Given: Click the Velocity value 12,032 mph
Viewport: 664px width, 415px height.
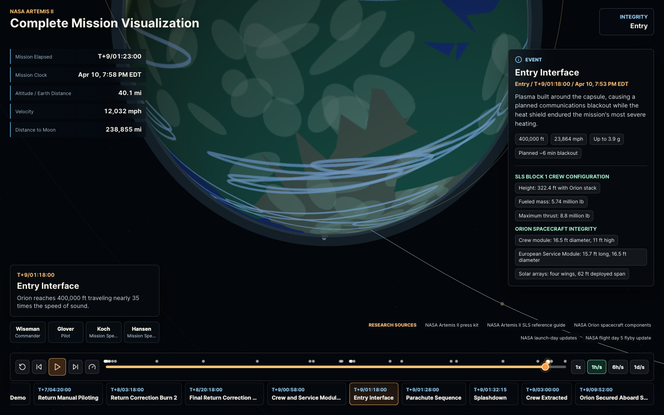Looking at the screenshot, I should pyautogui.click(x=123, y=111).
